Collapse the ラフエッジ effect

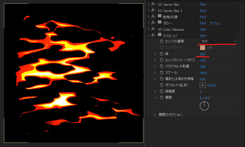(149, 36)
